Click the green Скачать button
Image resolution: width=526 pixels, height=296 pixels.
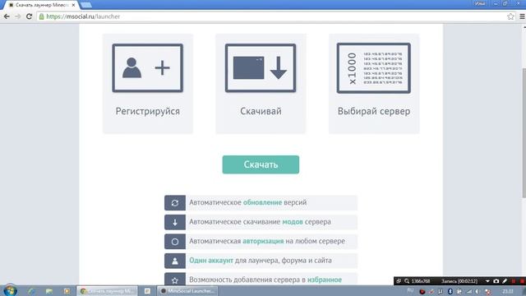[261, 164]
